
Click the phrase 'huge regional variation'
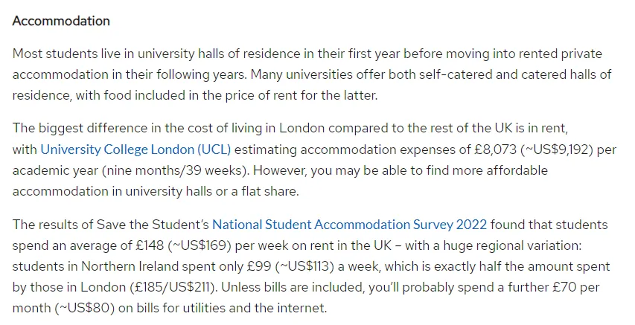point(512,245)
